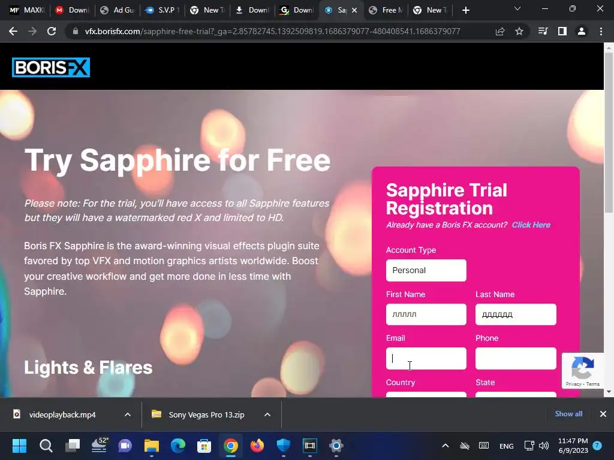Viewport: 614px width, 460px height.
Task: Close the downloads bar
Action: [603, 414]
